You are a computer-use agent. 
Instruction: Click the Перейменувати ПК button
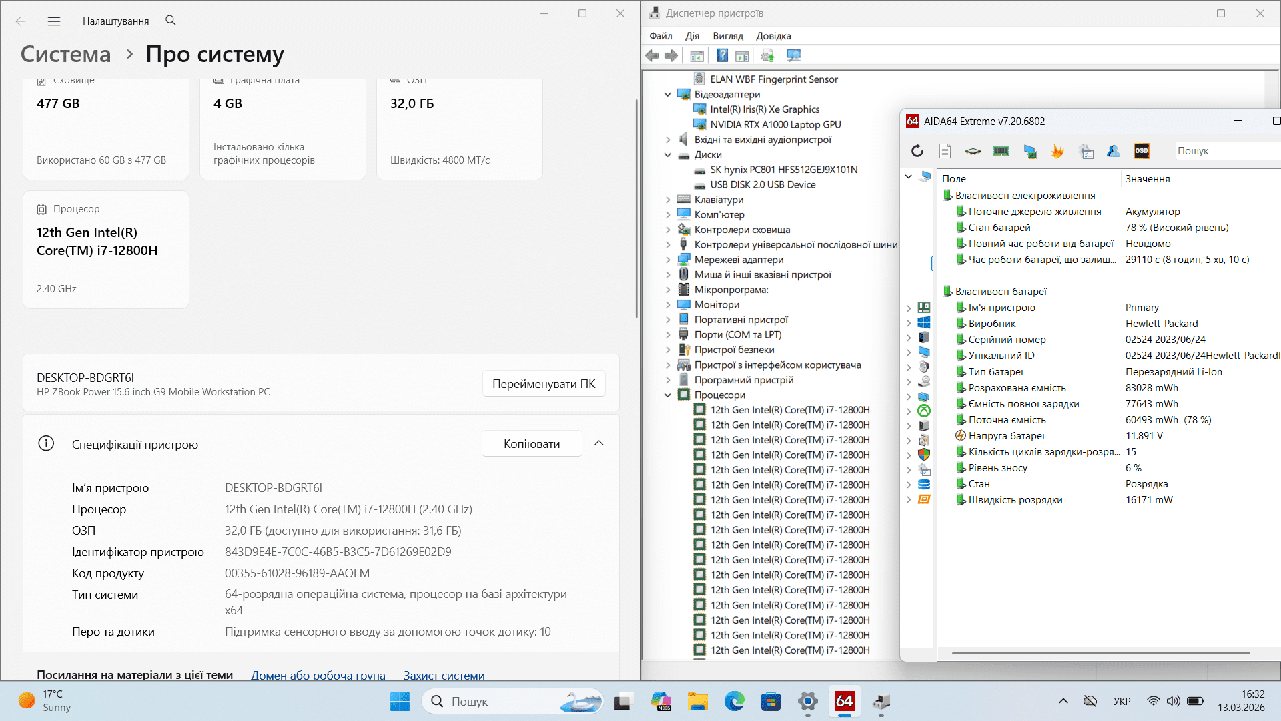click(543, 384)
